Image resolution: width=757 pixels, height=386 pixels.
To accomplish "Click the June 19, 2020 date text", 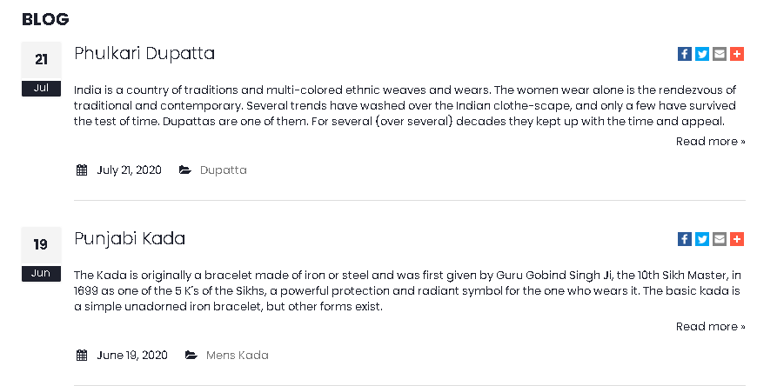I will [132, 355].
